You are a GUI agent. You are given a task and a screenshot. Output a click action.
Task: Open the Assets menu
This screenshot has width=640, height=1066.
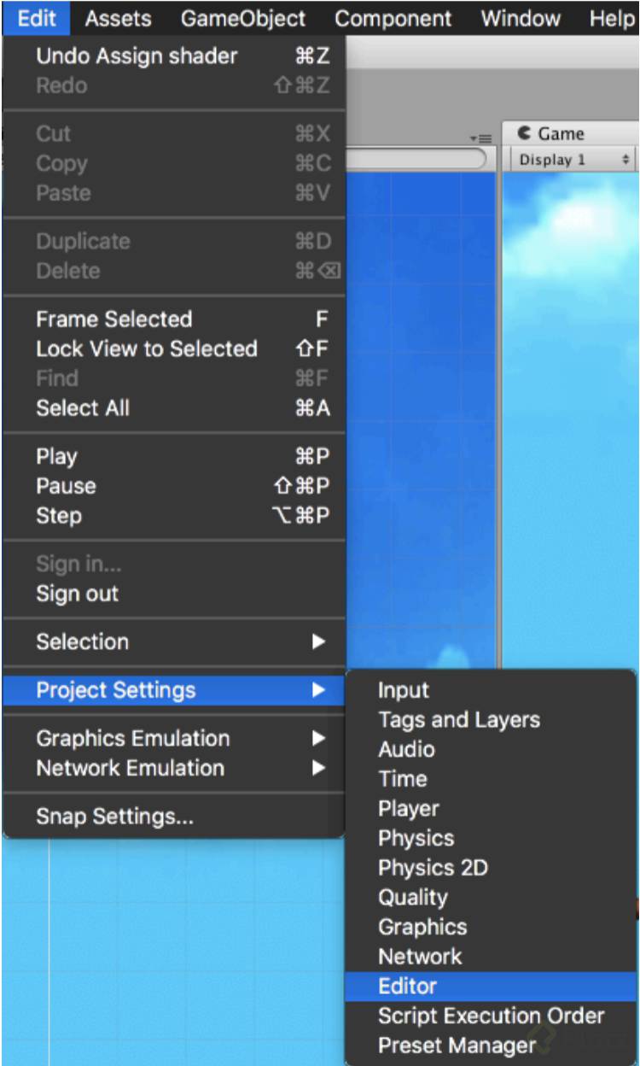click(118, 18)
